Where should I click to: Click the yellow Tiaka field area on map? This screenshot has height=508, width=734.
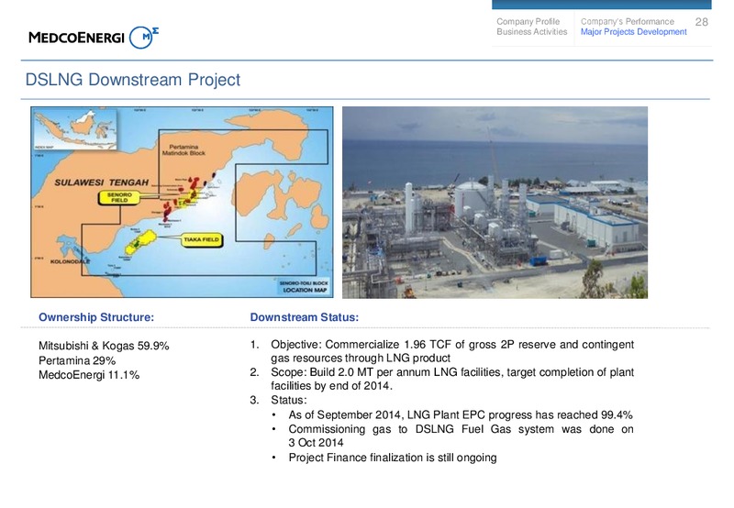pos(140,242)
